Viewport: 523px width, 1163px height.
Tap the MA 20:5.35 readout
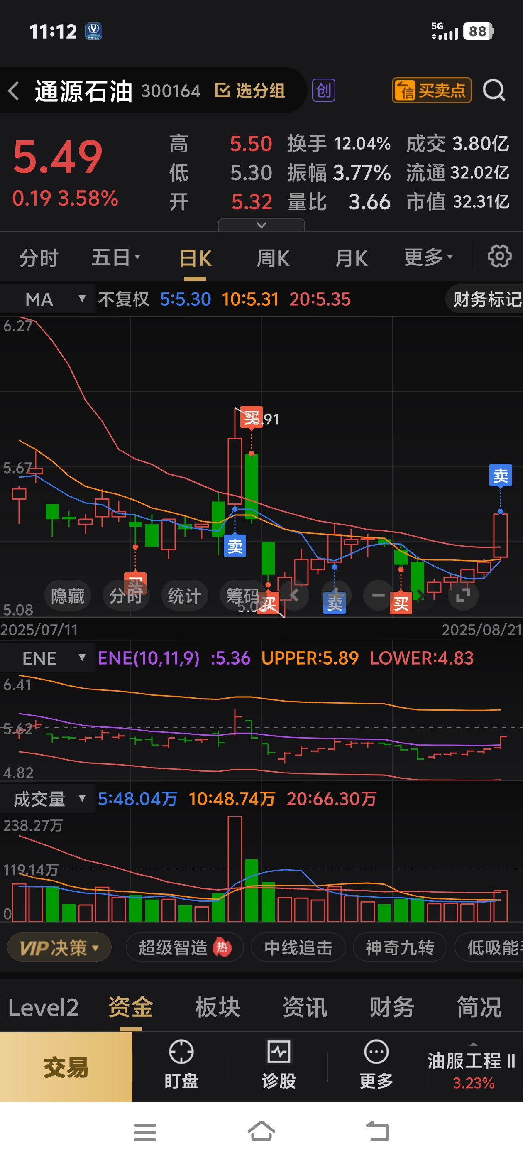click(320, 299)
